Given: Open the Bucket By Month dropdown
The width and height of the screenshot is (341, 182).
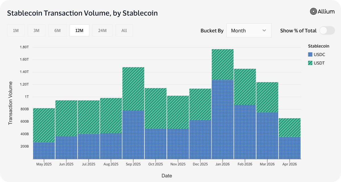Looking at the screenshot, I should click(249, 30).
